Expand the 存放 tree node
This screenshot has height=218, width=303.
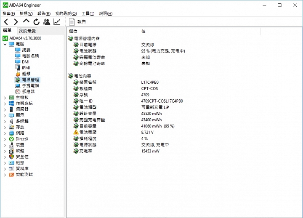pyautogui.click(x=5, y=128)
